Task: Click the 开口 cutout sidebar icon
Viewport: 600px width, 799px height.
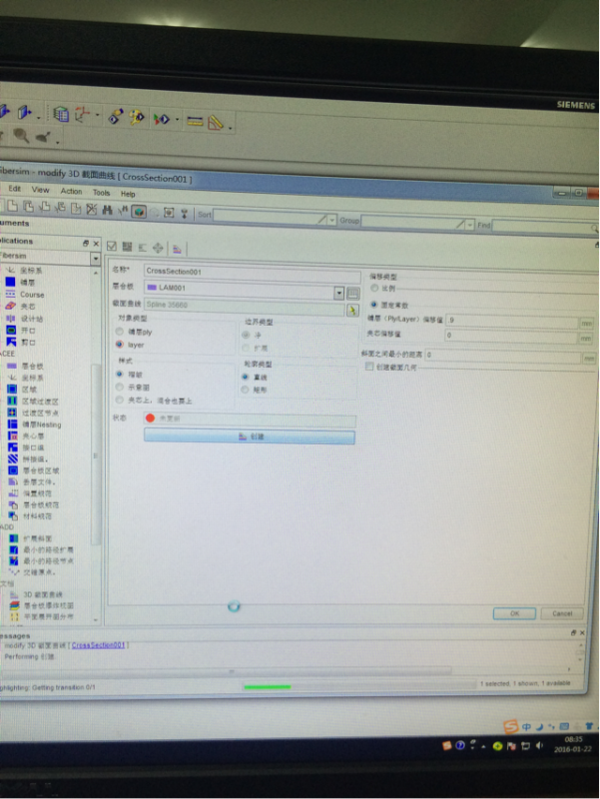Action: click(x=11, y=331)
